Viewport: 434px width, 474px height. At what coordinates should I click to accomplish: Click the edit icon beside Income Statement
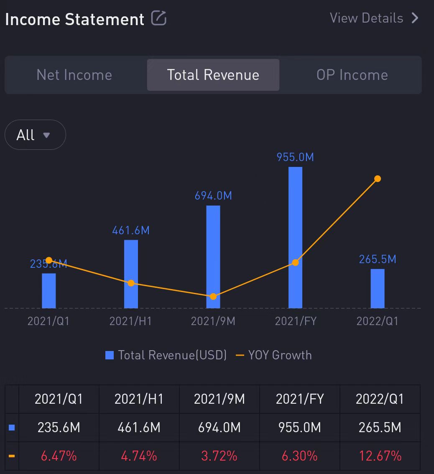pyautogui.click(x=159, y=18)
